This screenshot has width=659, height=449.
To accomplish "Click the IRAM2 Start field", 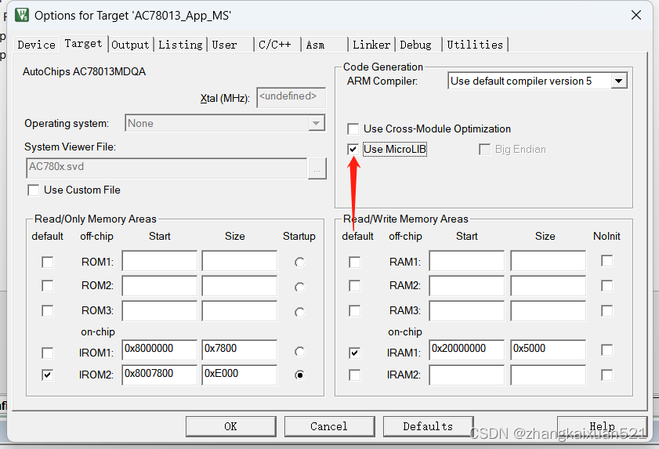I will tap(466, 375).
